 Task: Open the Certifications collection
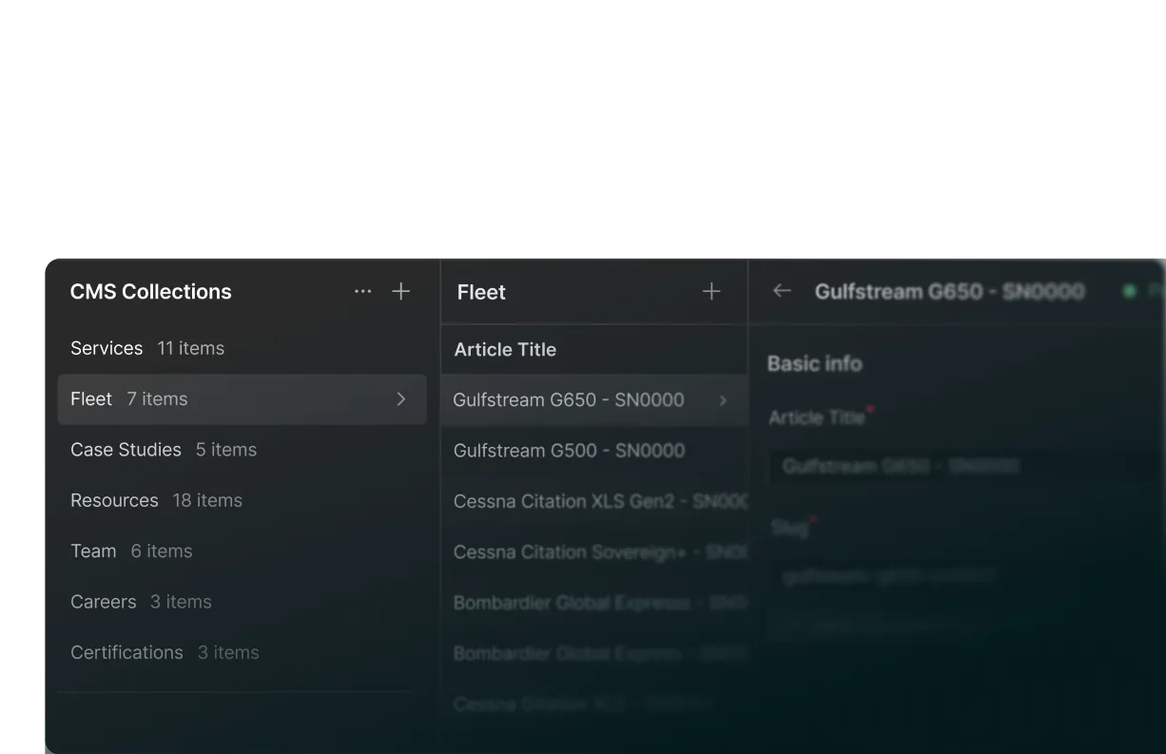click(x=243, y=652)
